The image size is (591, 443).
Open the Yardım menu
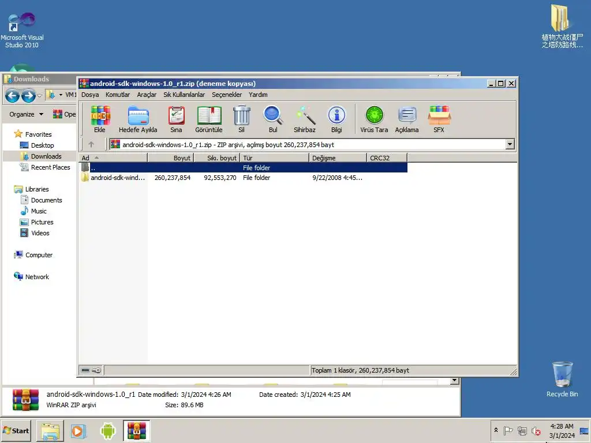click(258, 95)
